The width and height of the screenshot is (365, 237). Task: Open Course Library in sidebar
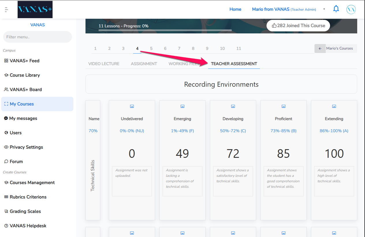(x=37, y=75)
